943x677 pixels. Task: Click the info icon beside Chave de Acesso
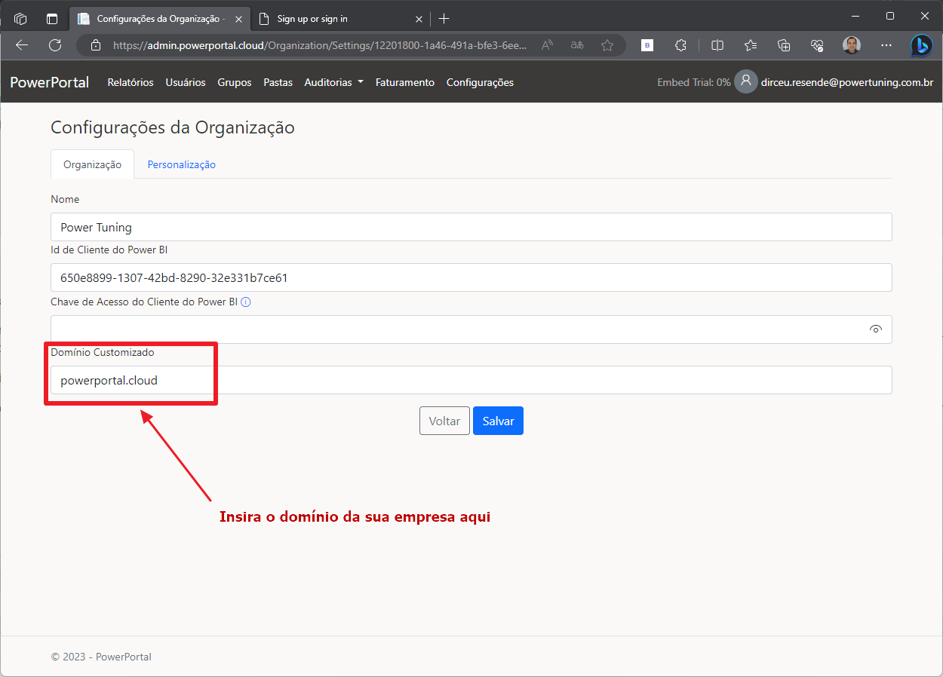tap(245, 302)
